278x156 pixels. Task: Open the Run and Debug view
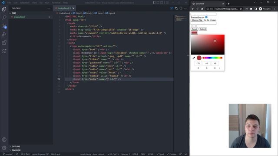[x=4, y=34]
